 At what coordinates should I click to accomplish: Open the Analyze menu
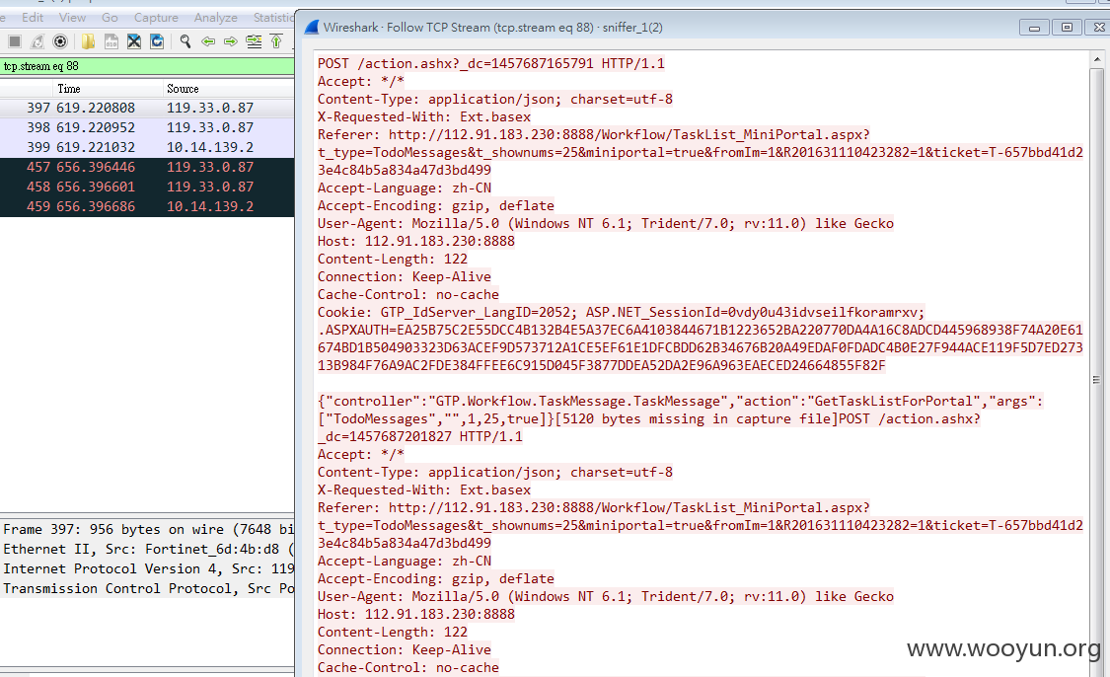pos(216,18)
